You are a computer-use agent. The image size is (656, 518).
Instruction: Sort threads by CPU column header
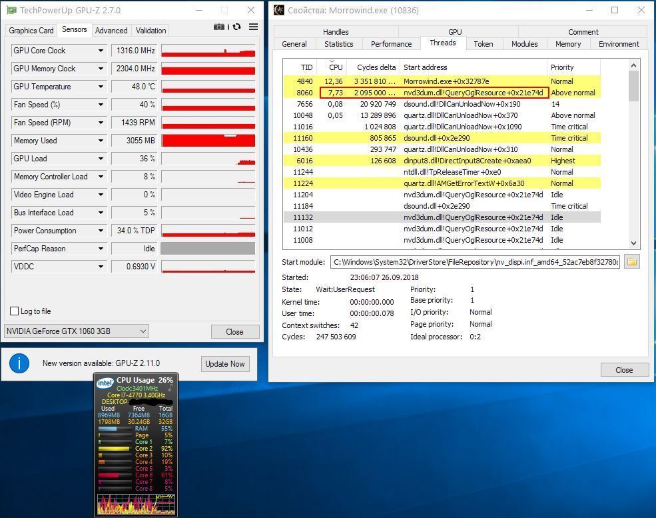[332, 67]
